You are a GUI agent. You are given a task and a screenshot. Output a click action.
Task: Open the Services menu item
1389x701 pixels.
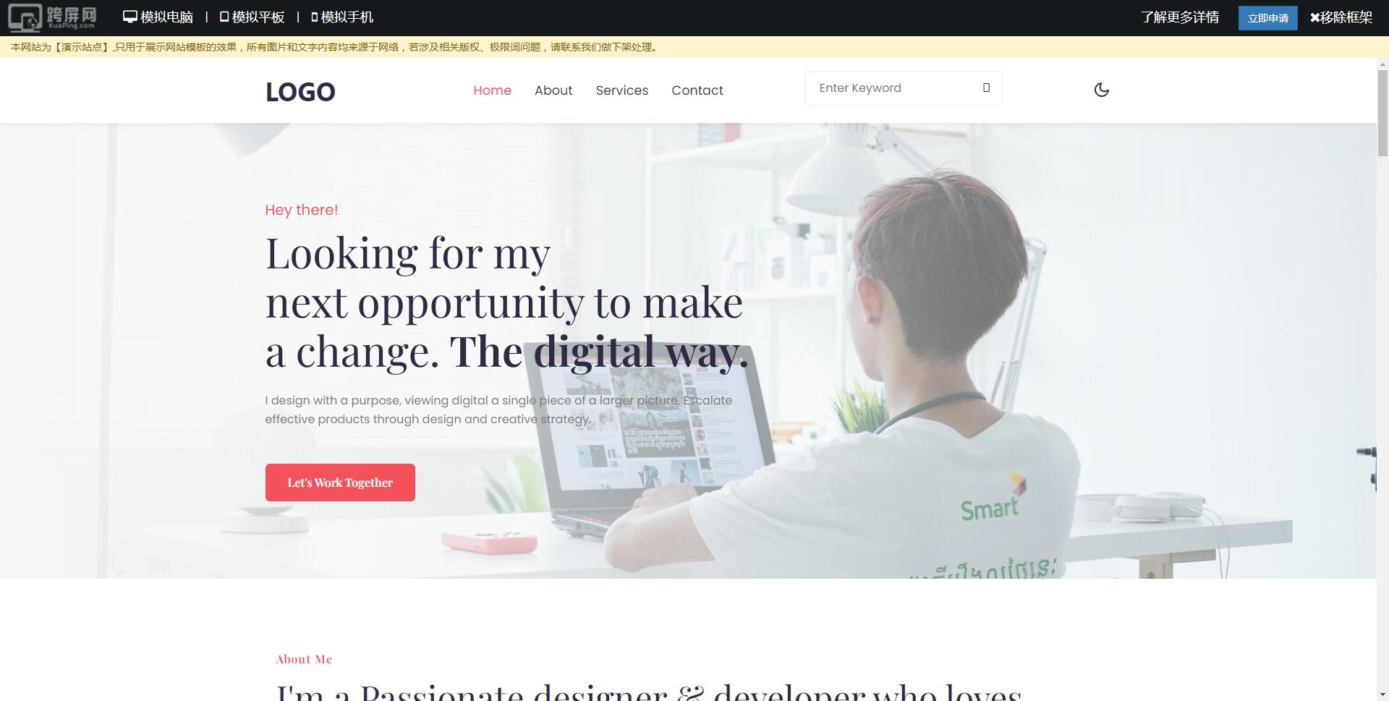point(622,90)
